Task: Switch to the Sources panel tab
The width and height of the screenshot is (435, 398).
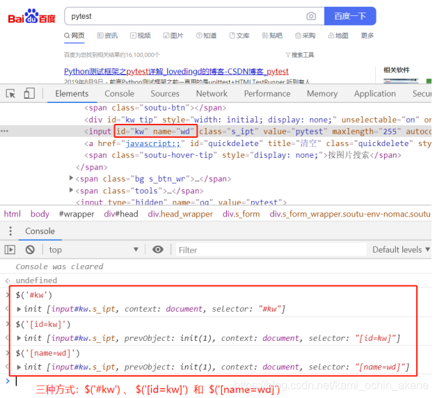Action: pos(165,93)
